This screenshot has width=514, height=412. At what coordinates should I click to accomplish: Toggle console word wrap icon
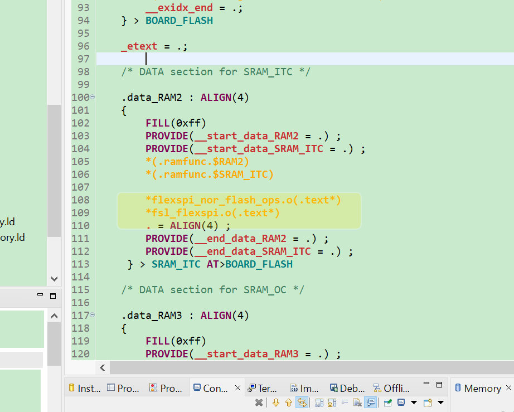[x=345, y=402]
